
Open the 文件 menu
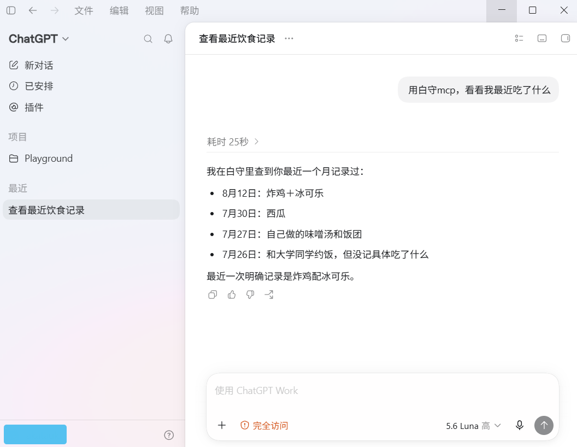84,11
